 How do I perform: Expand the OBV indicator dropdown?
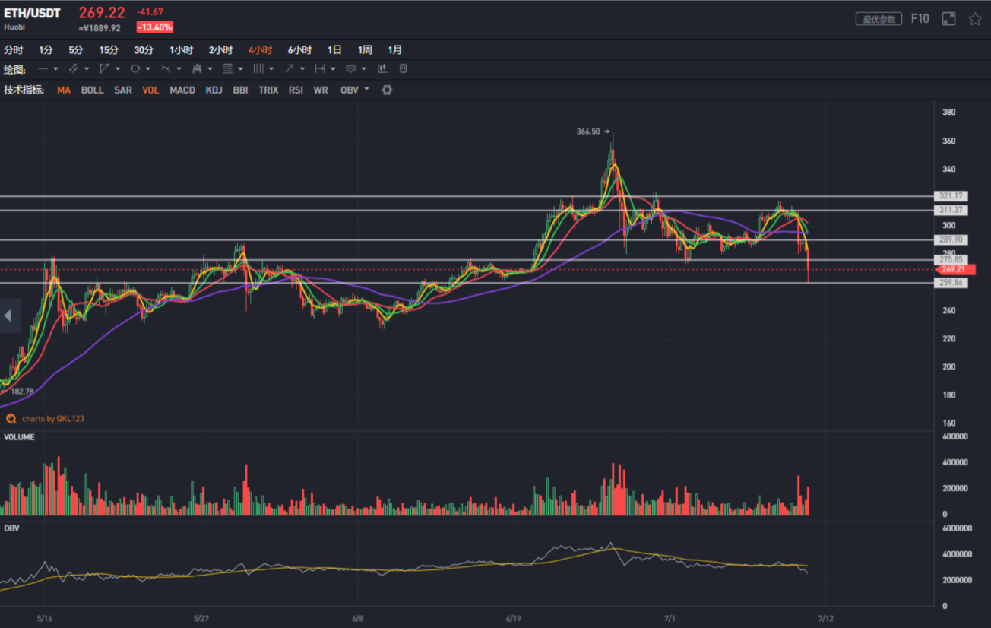click(x=367, y=90)
